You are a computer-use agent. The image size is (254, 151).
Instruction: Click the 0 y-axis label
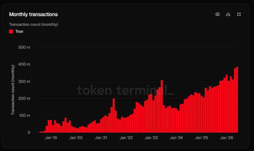(x=29, y=133)
